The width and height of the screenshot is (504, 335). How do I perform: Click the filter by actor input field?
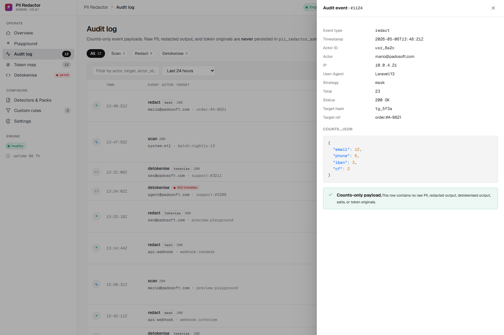(x=126, y=71)
